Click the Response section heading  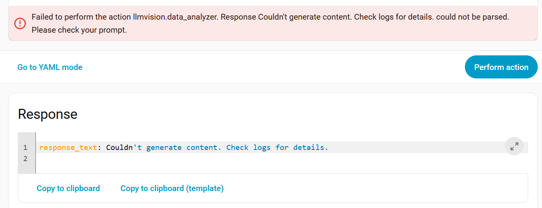[48, 114]
